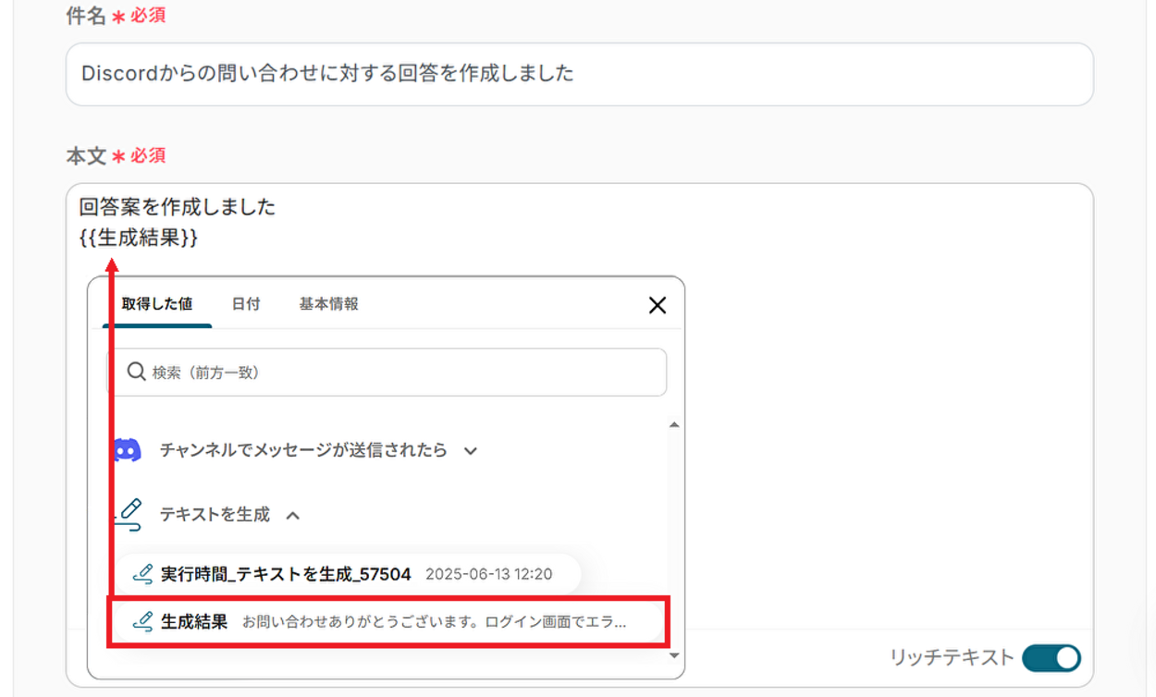
Task: Click the list scroll-down arrow
Action: click(674, 655)
